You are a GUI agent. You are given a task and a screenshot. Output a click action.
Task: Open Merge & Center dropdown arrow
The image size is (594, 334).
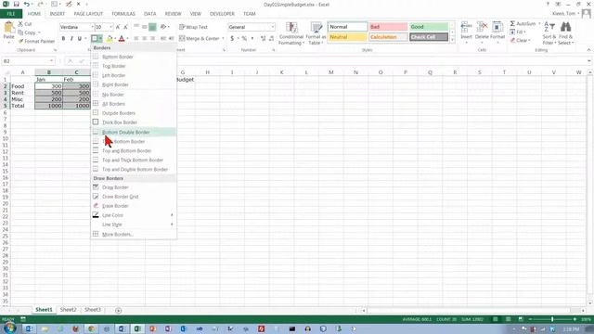(223, 38)
